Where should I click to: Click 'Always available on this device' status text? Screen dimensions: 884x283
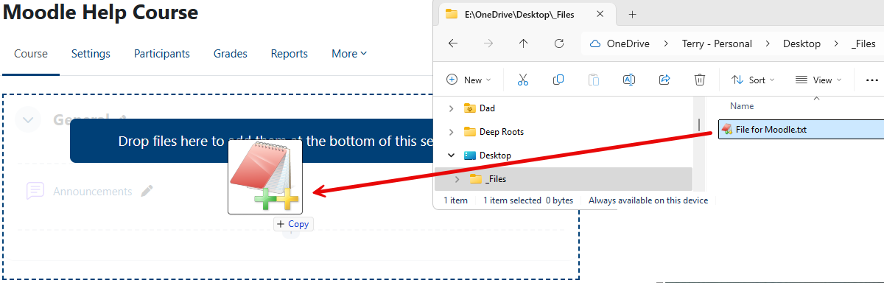(x=648, y=200)
